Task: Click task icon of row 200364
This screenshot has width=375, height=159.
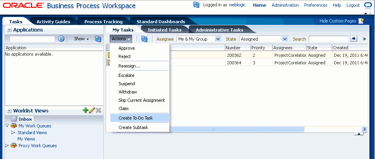Action: (x=109, y=63)
